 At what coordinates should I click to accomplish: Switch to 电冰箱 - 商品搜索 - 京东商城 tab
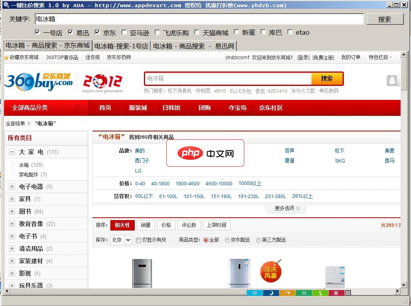coord(48,45)
